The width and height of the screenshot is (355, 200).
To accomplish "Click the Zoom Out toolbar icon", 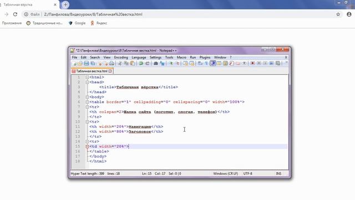I will (177, 63).
